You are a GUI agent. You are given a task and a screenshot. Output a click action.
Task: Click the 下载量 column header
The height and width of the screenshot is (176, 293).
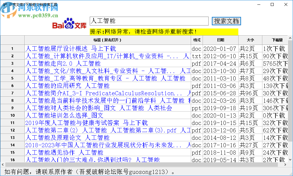[x=277, y=40]
